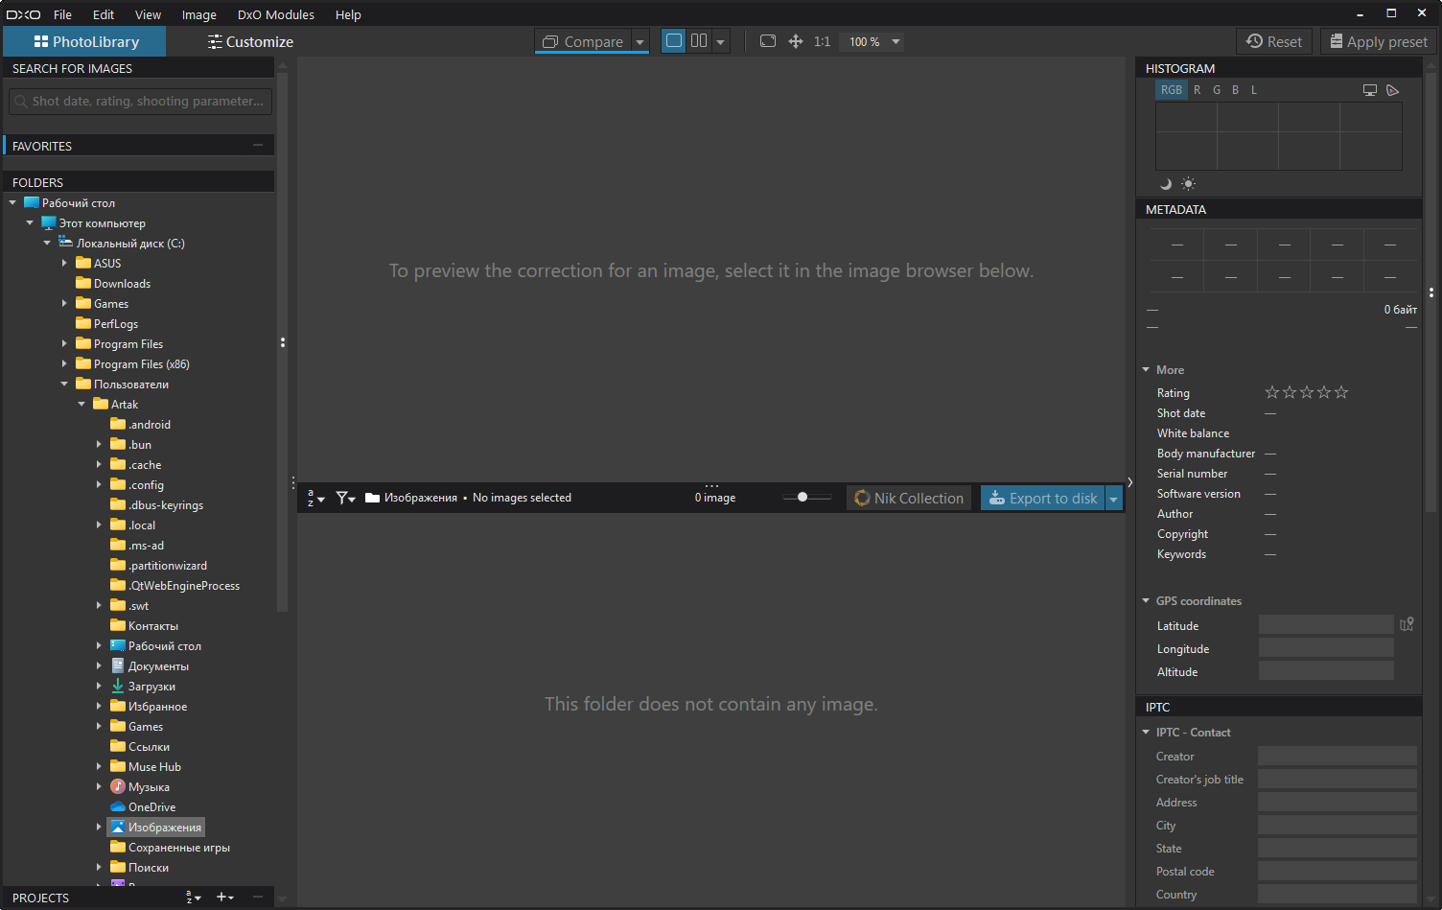The width and height of the screenshot is (1442, 910).
Task: Click the fit-on-screen zoom icon
Action: (768, 41)
